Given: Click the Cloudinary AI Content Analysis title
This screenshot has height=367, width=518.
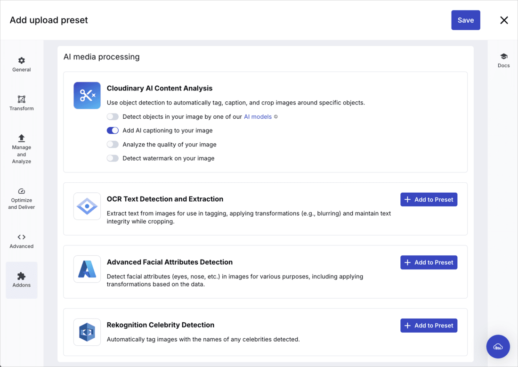Looking at the screenshot, I should [160, 88].
